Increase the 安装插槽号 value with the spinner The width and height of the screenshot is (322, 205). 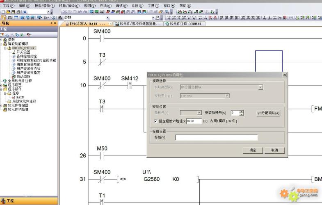(x=242, y=112)
